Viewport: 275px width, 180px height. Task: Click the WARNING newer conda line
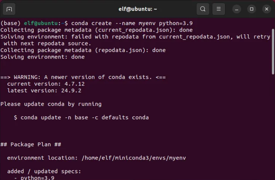pos(83,77)
